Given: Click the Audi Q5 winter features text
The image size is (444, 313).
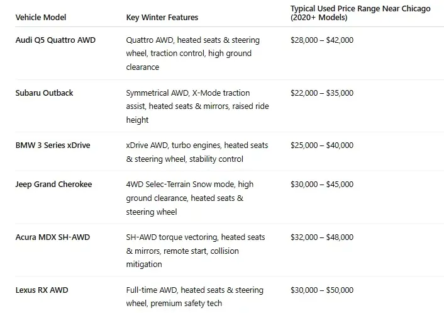Looking at the screenshot, I should click(x=194, y=54).
